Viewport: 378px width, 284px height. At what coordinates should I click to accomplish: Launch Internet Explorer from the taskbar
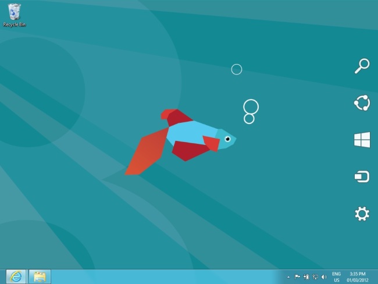(x=16, y=276)
